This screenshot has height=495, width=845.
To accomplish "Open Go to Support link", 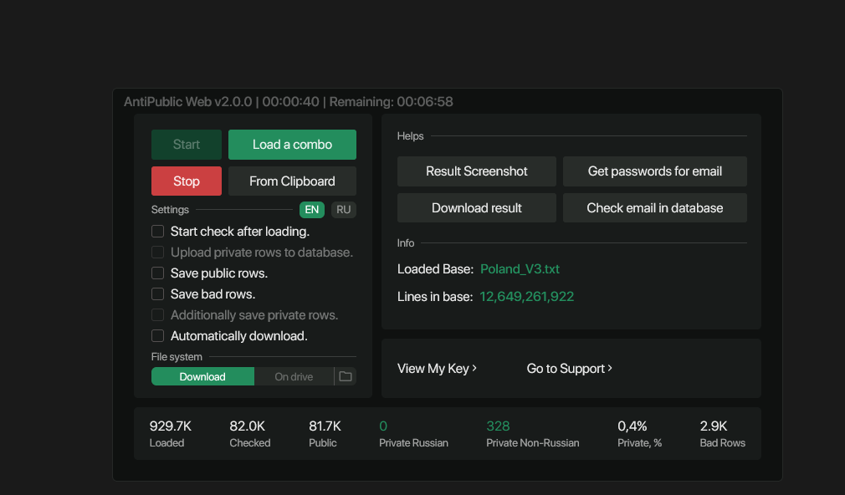I will coord(570,369).
